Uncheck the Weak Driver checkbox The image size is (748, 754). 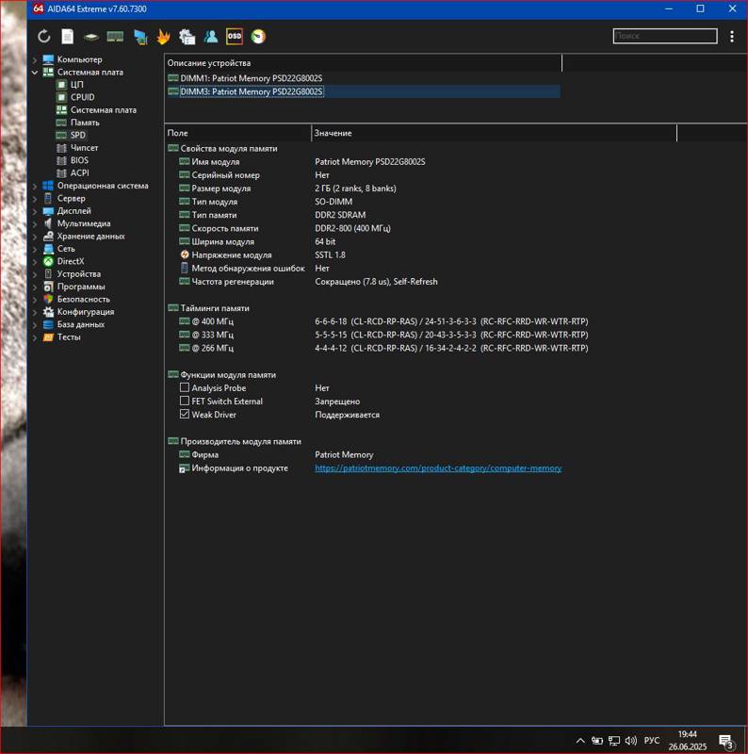185,415
